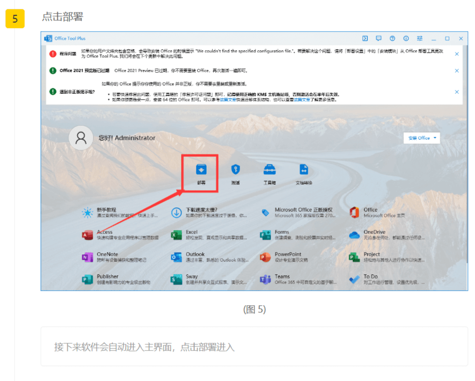Dismiss the 遇到非正版提示啦? notification

coord(457,92)
